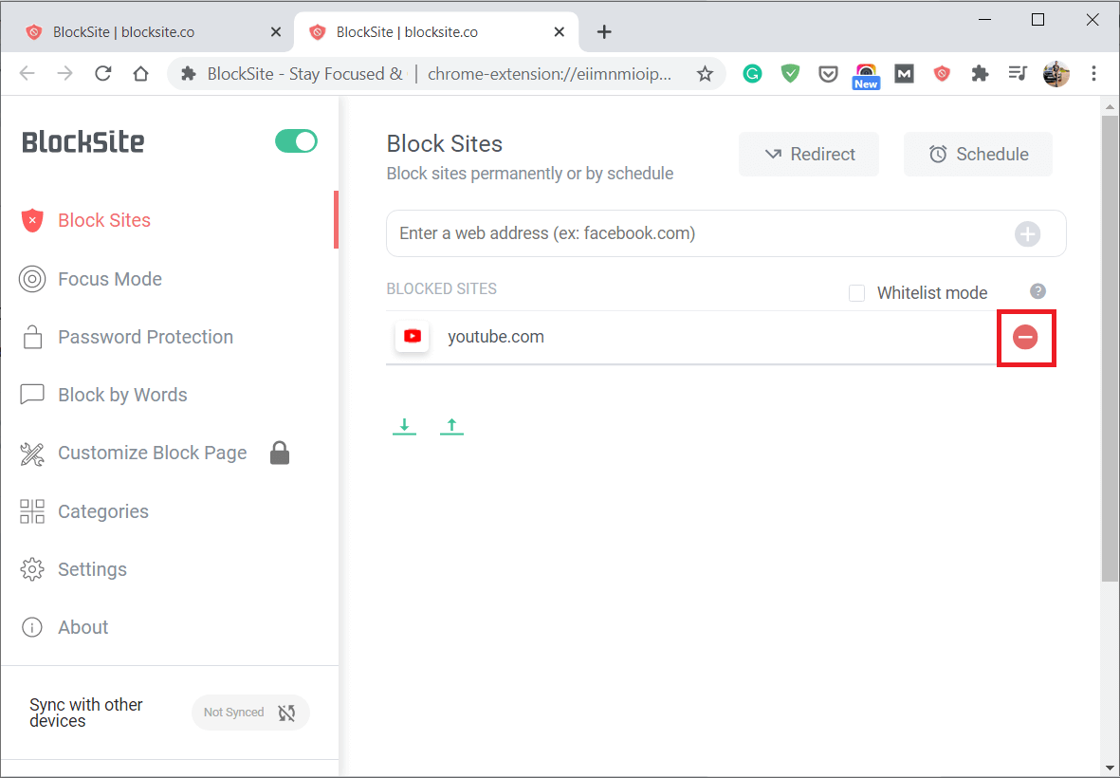Image resolution: width=1120 pixels, height=778 pixels.
Task: Enable Whitelist mode
Action: [x=857, y=292]
